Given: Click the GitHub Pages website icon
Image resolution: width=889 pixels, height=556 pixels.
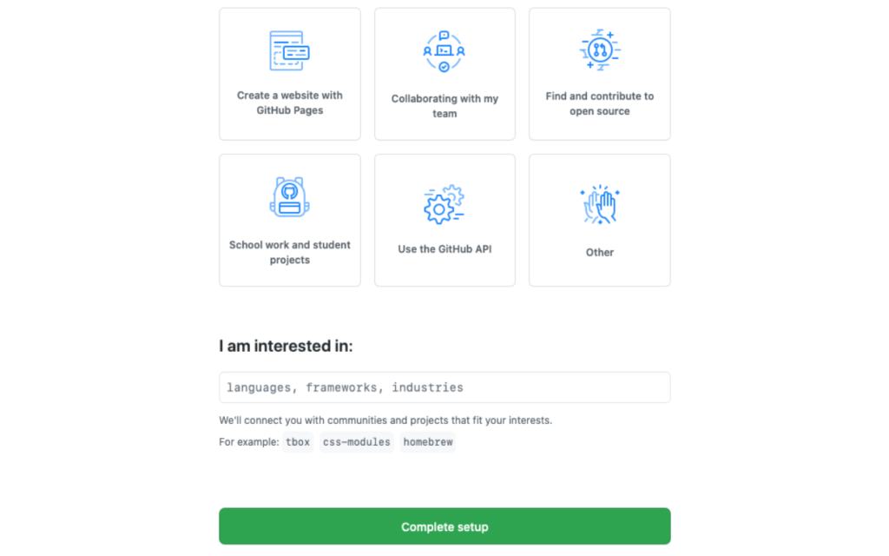Looking at the screenshot, I should click(289, 50).
